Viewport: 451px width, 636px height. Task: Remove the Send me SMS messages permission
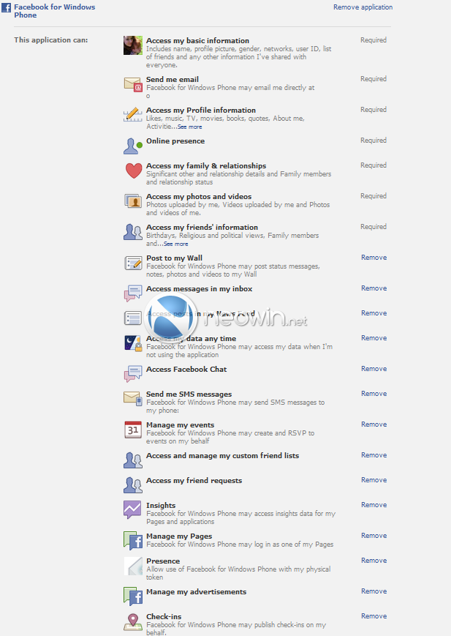pos(374,394)
